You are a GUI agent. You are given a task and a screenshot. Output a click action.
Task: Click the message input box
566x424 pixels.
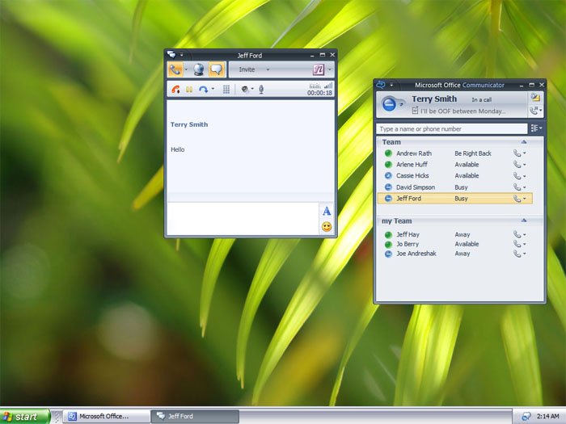coord(243,219)
